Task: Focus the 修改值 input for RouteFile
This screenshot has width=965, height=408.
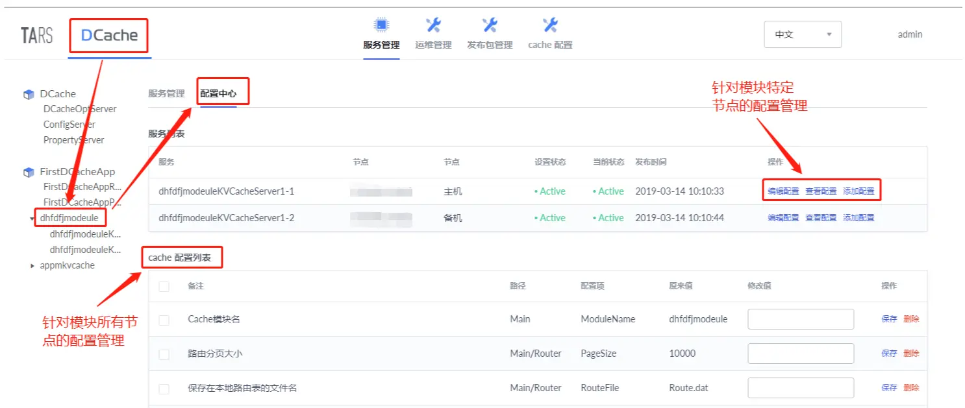Action: pyautogui.click(x=801, y=388)
